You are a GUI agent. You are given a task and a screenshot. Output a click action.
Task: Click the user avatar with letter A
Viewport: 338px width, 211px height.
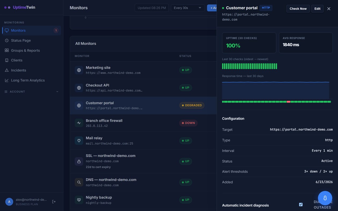point(9,202)
